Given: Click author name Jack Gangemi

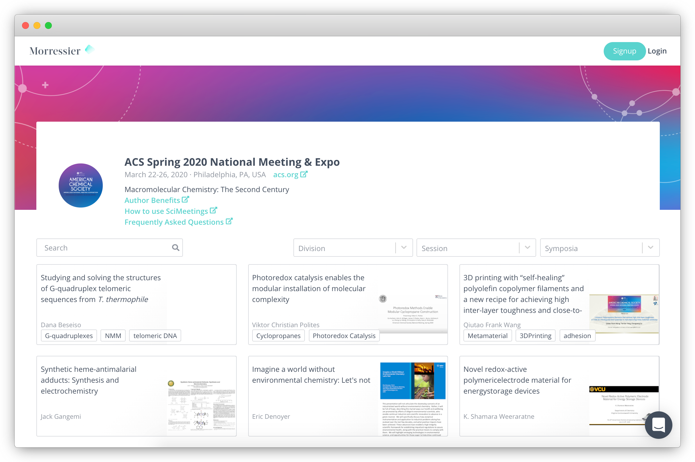Looking at the screenshot, I should [61, 416].
